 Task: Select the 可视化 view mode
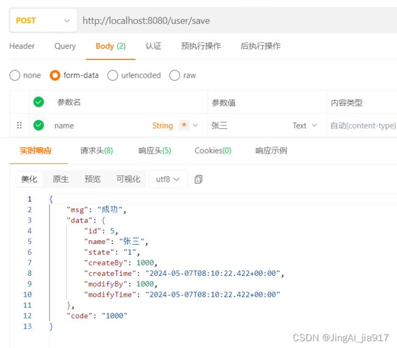click(128, 179)
